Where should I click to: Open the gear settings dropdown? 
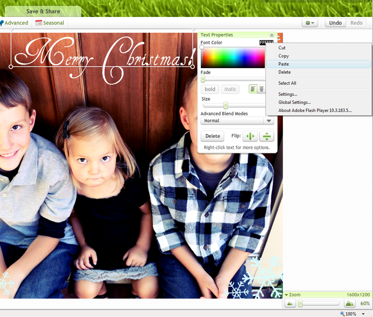(x=310, y=23)
